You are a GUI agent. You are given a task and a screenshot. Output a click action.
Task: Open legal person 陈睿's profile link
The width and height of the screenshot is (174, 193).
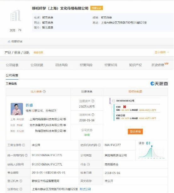[x=29, y=105]
